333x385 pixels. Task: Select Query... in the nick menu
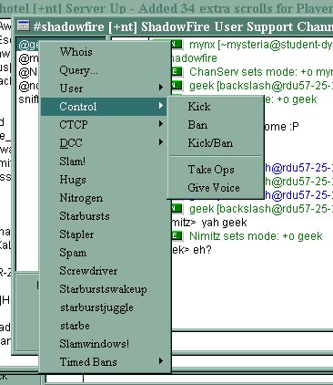[x=103, y=70]
